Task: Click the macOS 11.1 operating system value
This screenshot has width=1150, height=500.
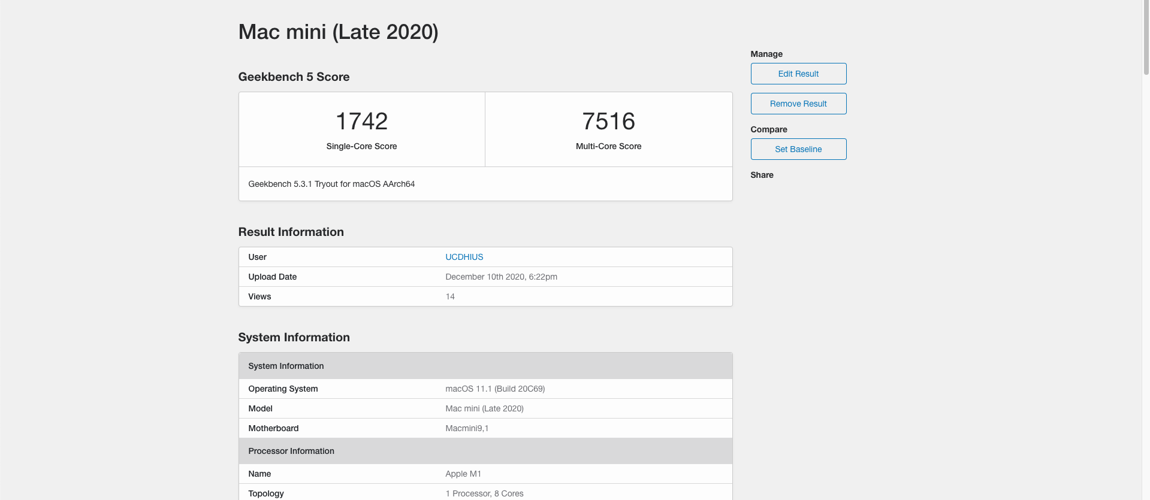Action: pyautogui.click(x=495, y=389)
